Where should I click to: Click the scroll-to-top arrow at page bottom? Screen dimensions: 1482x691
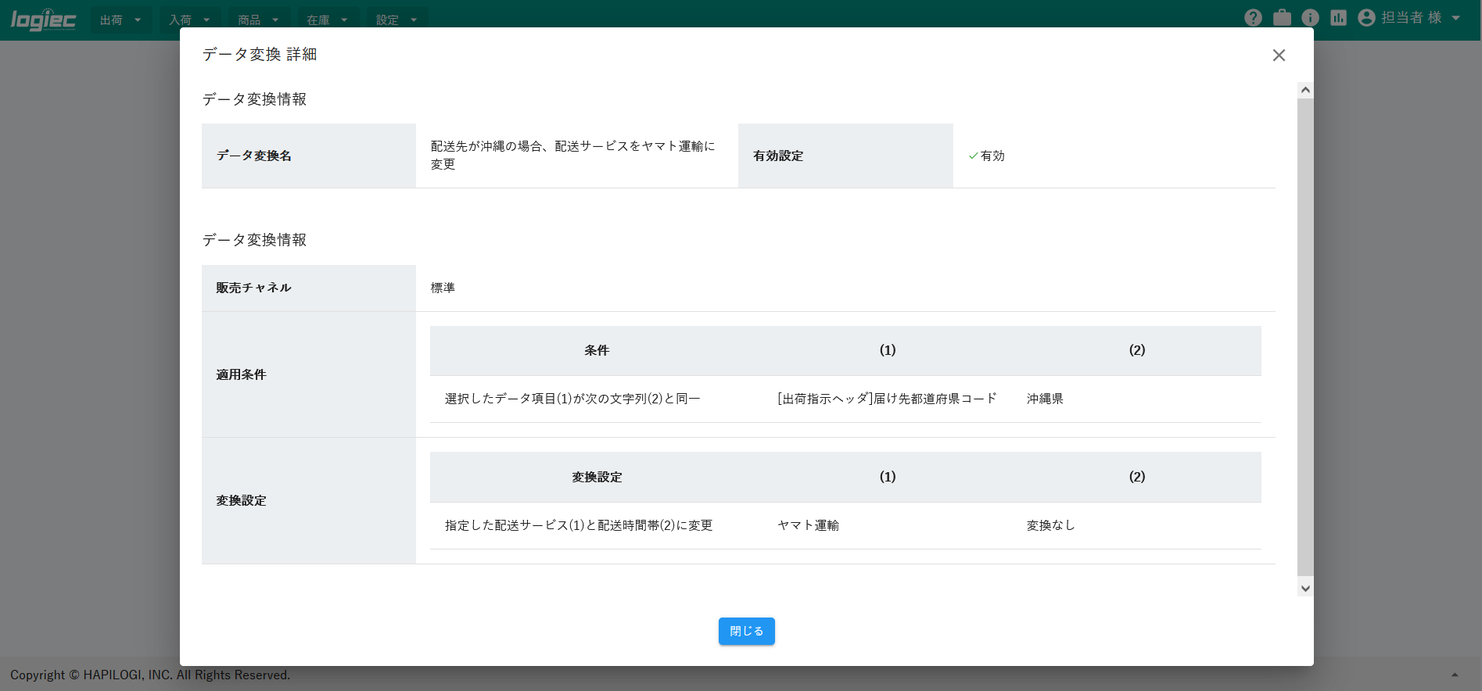point(1455,675)
